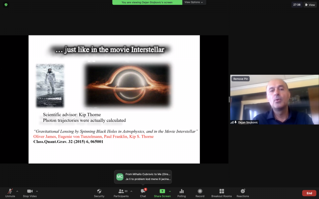Click the Interstellar movie poster image
The height and width of the screenshot is (199, 319).
[x=50, y=86]
